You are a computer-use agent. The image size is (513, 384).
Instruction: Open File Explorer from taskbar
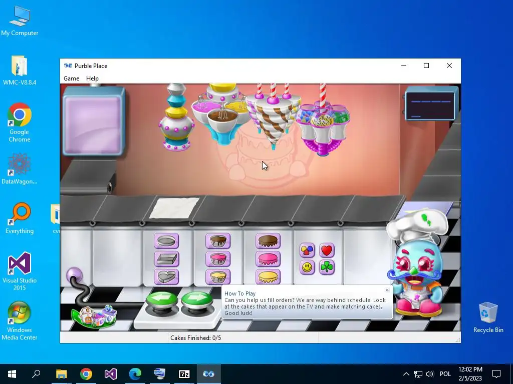(61, 374)
